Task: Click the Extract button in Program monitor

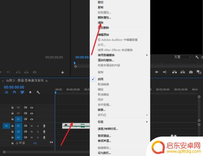Action: pos(183,72)
